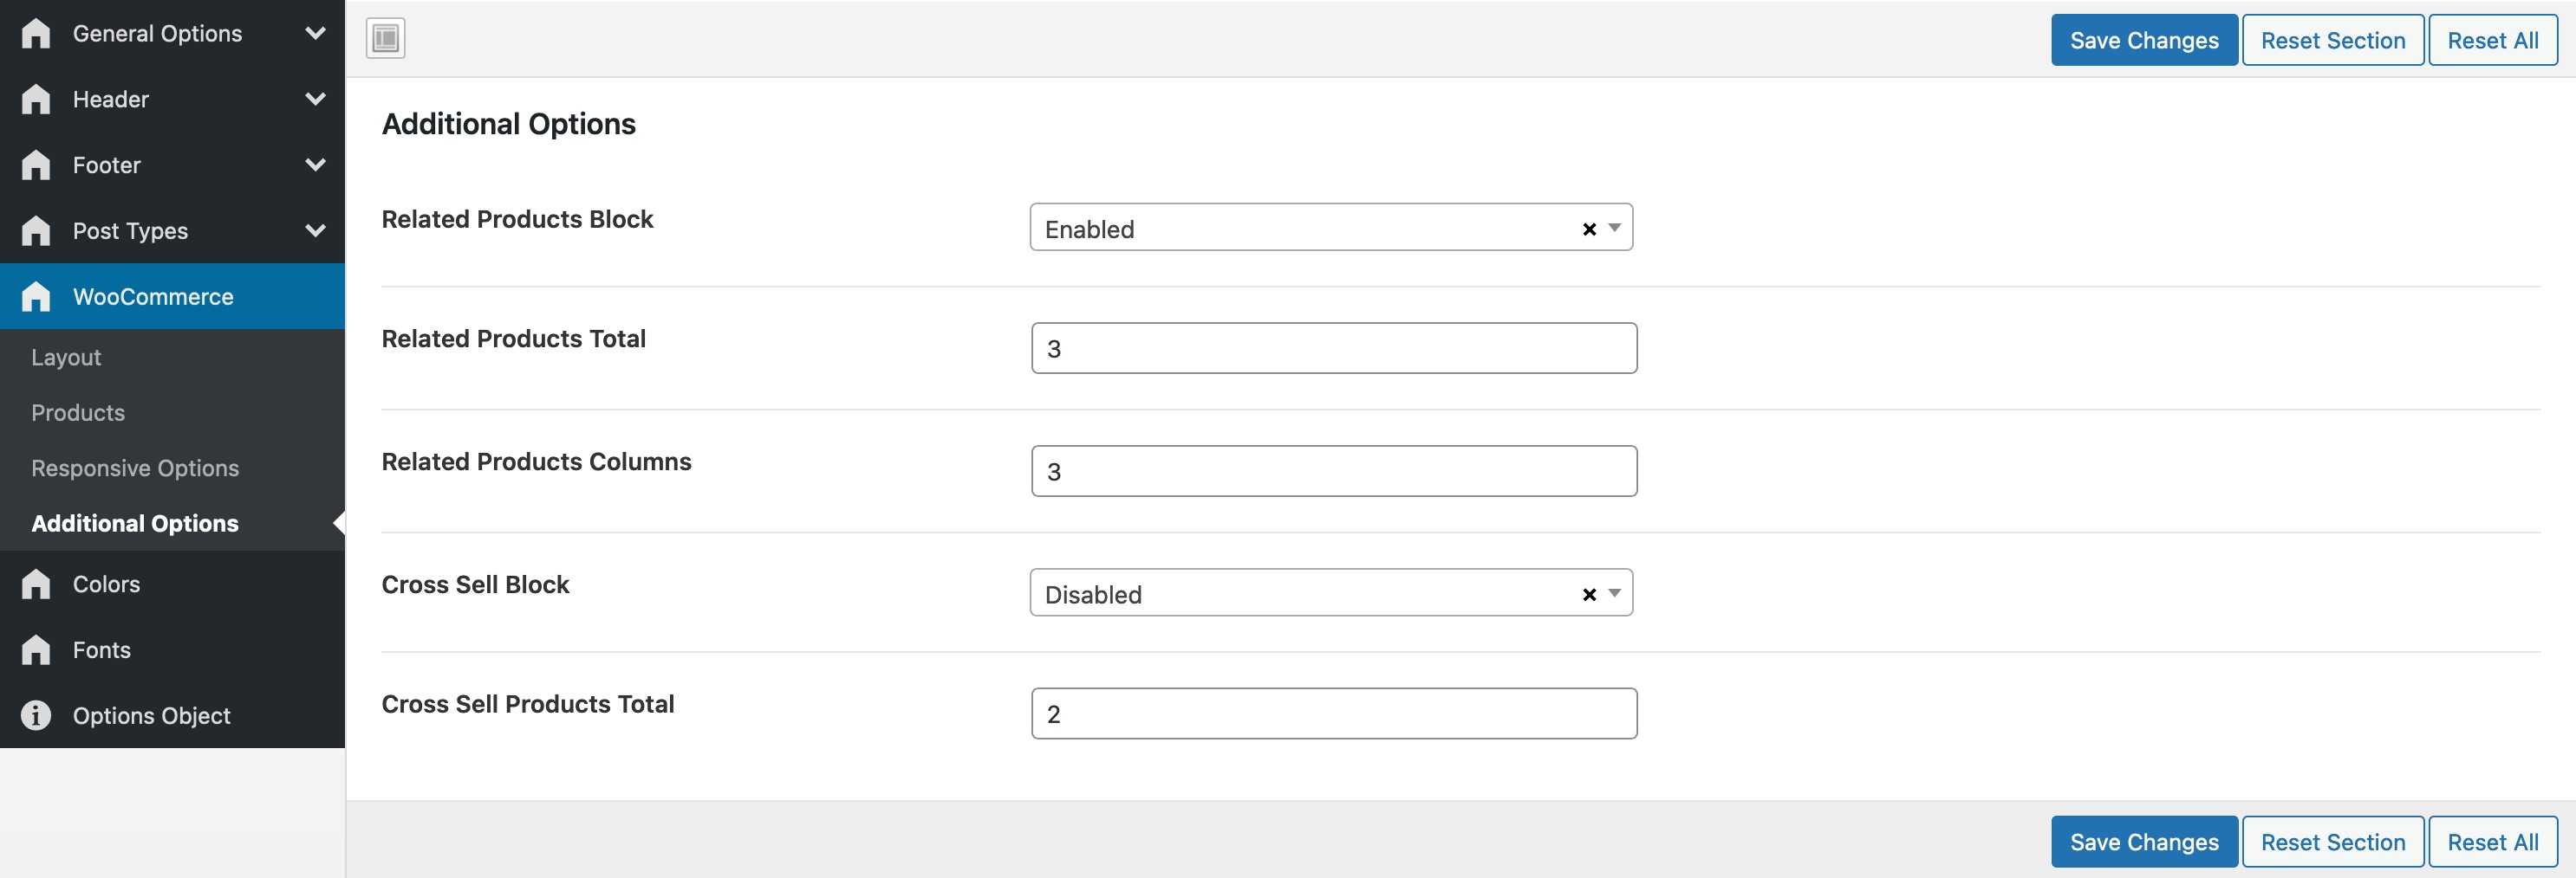Select the WooCommerce menu item
Image resolution: width=2576 pixels, height=878 pixels.
172,297
